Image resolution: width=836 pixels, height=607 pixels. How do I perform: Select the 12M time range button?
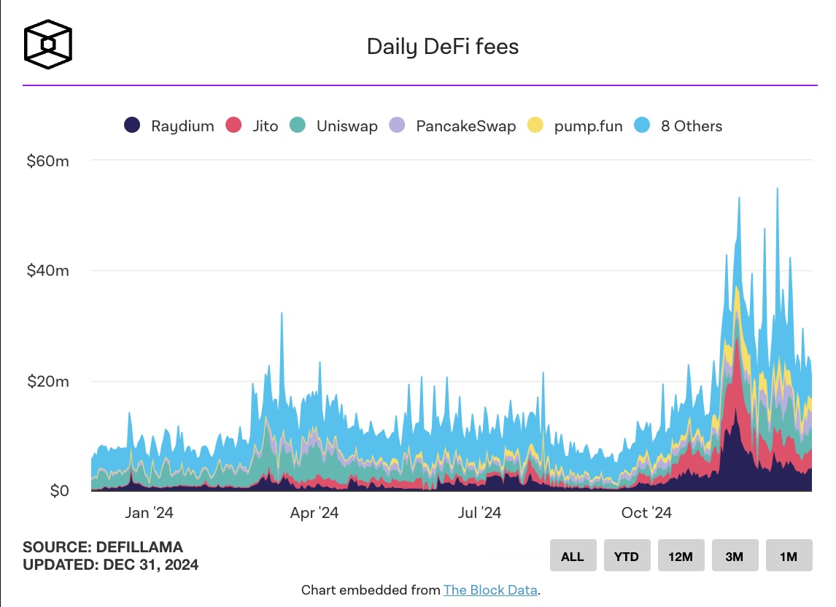681,555
